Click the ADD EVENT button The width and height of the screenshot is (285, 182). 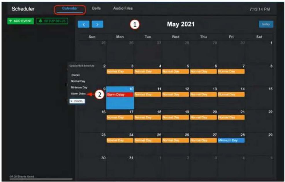click(21, 21)
